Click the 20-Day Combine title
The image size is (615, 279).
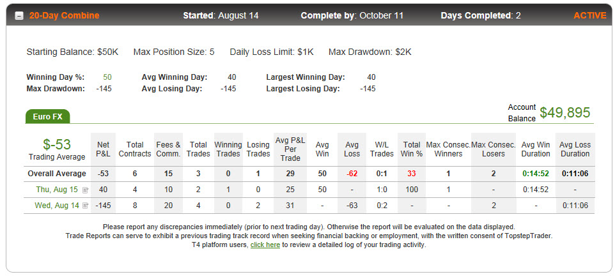point(65,16)
